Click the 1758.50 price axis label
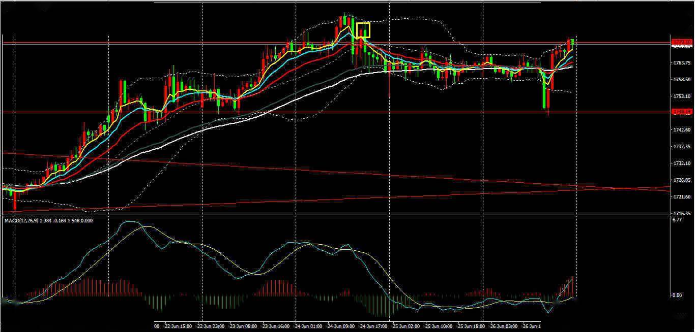 (682, 80)
